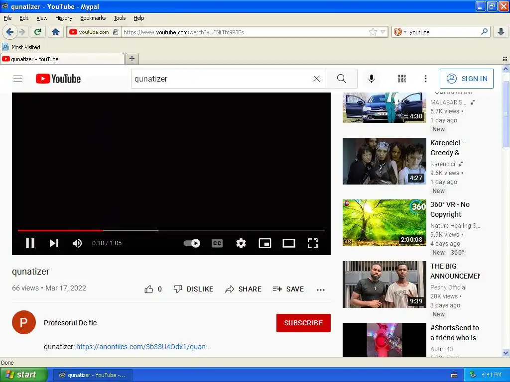This screenshot has width=510, height=382.
Task: Click the system tray clock 4:41 PM
Action: tap(492, 375)
